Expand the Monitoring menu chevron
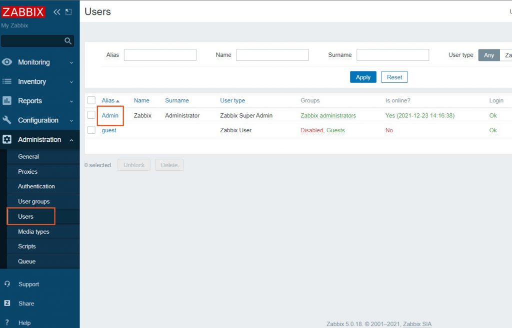 [x=71, y=62]
